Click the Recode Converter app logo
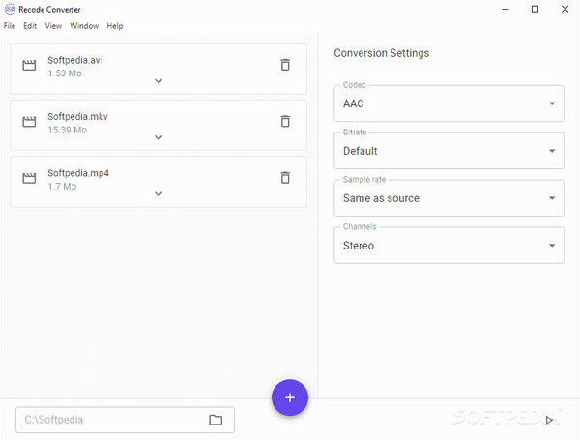The image size is (580, 440). click(x=10, y=9)
